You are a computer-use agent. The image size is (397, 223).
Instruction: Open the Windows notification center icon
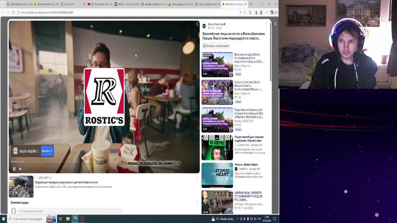click(x=274, y=219)
